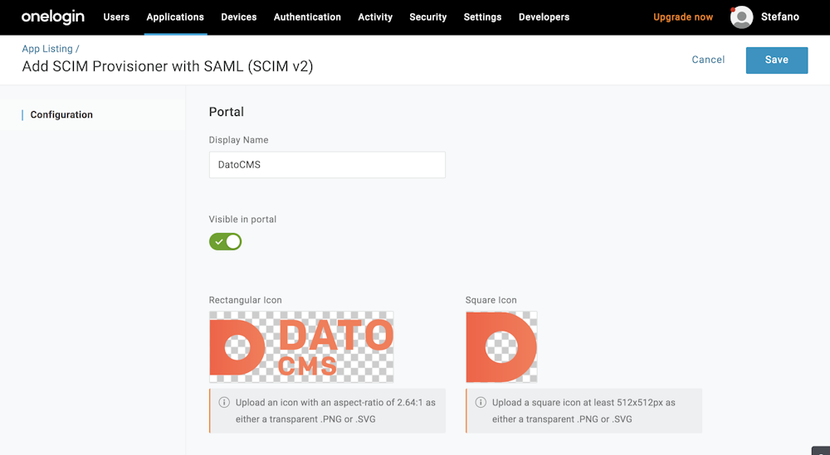The image size is (830, 455).
Task: Open the Security menu
Action: (x=427, y=17)
